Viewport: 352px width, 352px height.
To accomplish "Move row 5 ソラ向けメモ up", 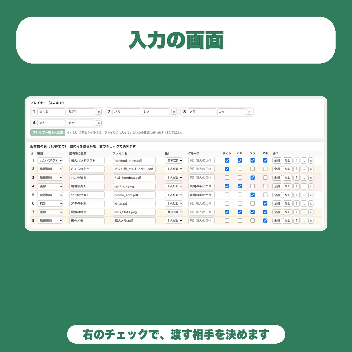I will [297, 195].
